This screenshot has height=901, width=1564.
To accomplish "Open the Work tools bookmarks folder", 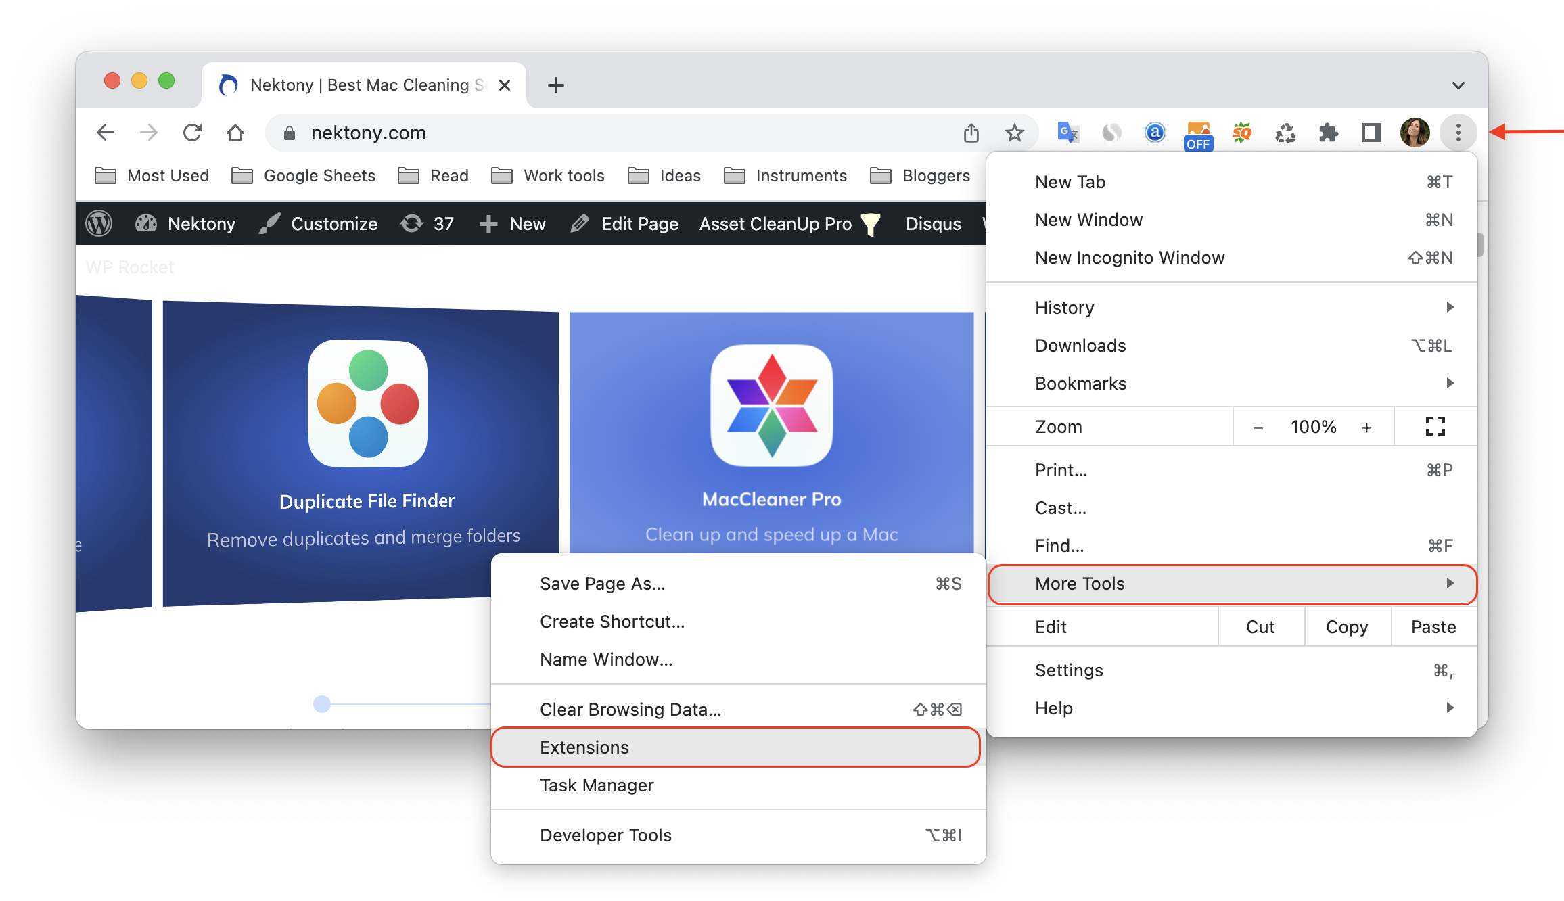I will point(548,176).
